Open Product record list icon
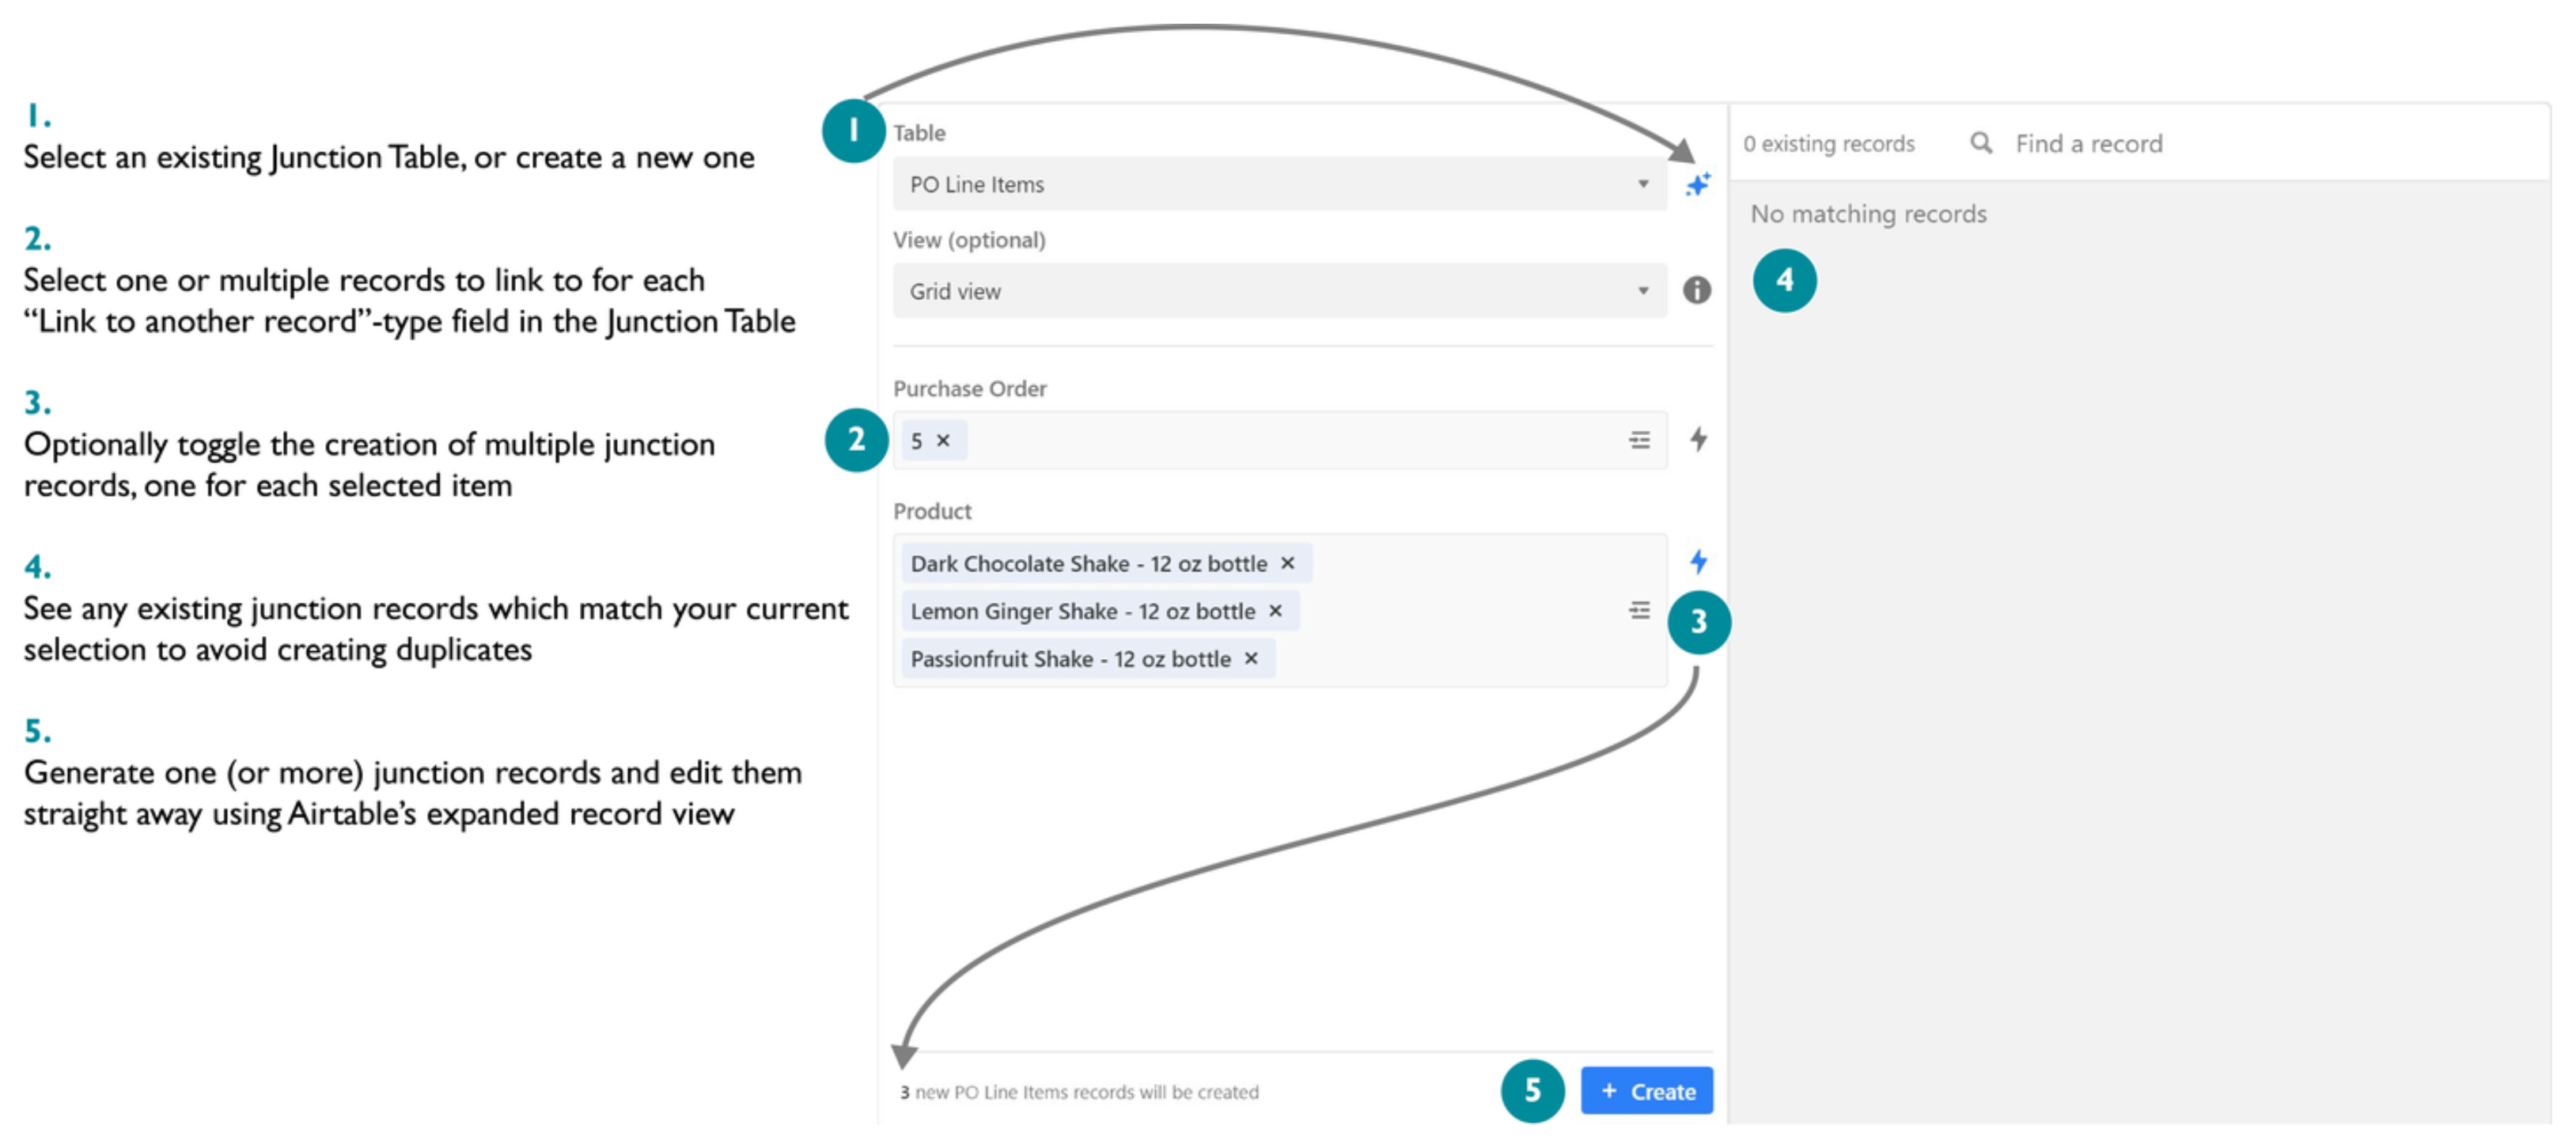Viewport: 2576px width, 1148px height. tap(1639, 610)
